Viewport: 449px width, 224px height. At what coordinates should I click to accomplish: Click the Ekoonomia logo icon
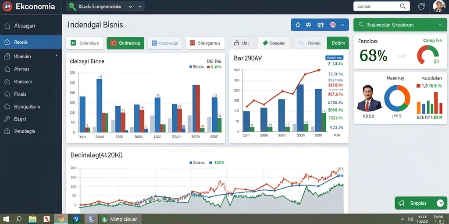[x=7, y=6]
